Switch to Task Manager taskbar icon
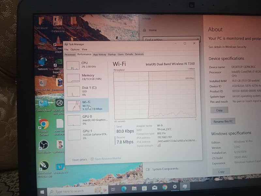This screenshot has width=261, height=196. click(x=185, y=186)
